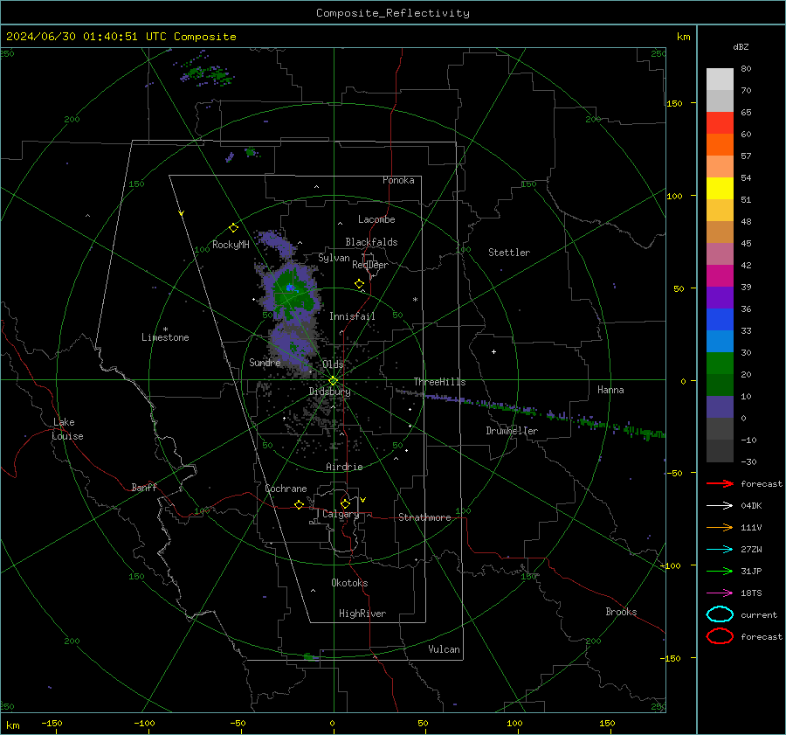The height and width of the screenshot is (735, 786).
Task: Click the Banff label
Action: pyautogui.click(x=144, y=488)
